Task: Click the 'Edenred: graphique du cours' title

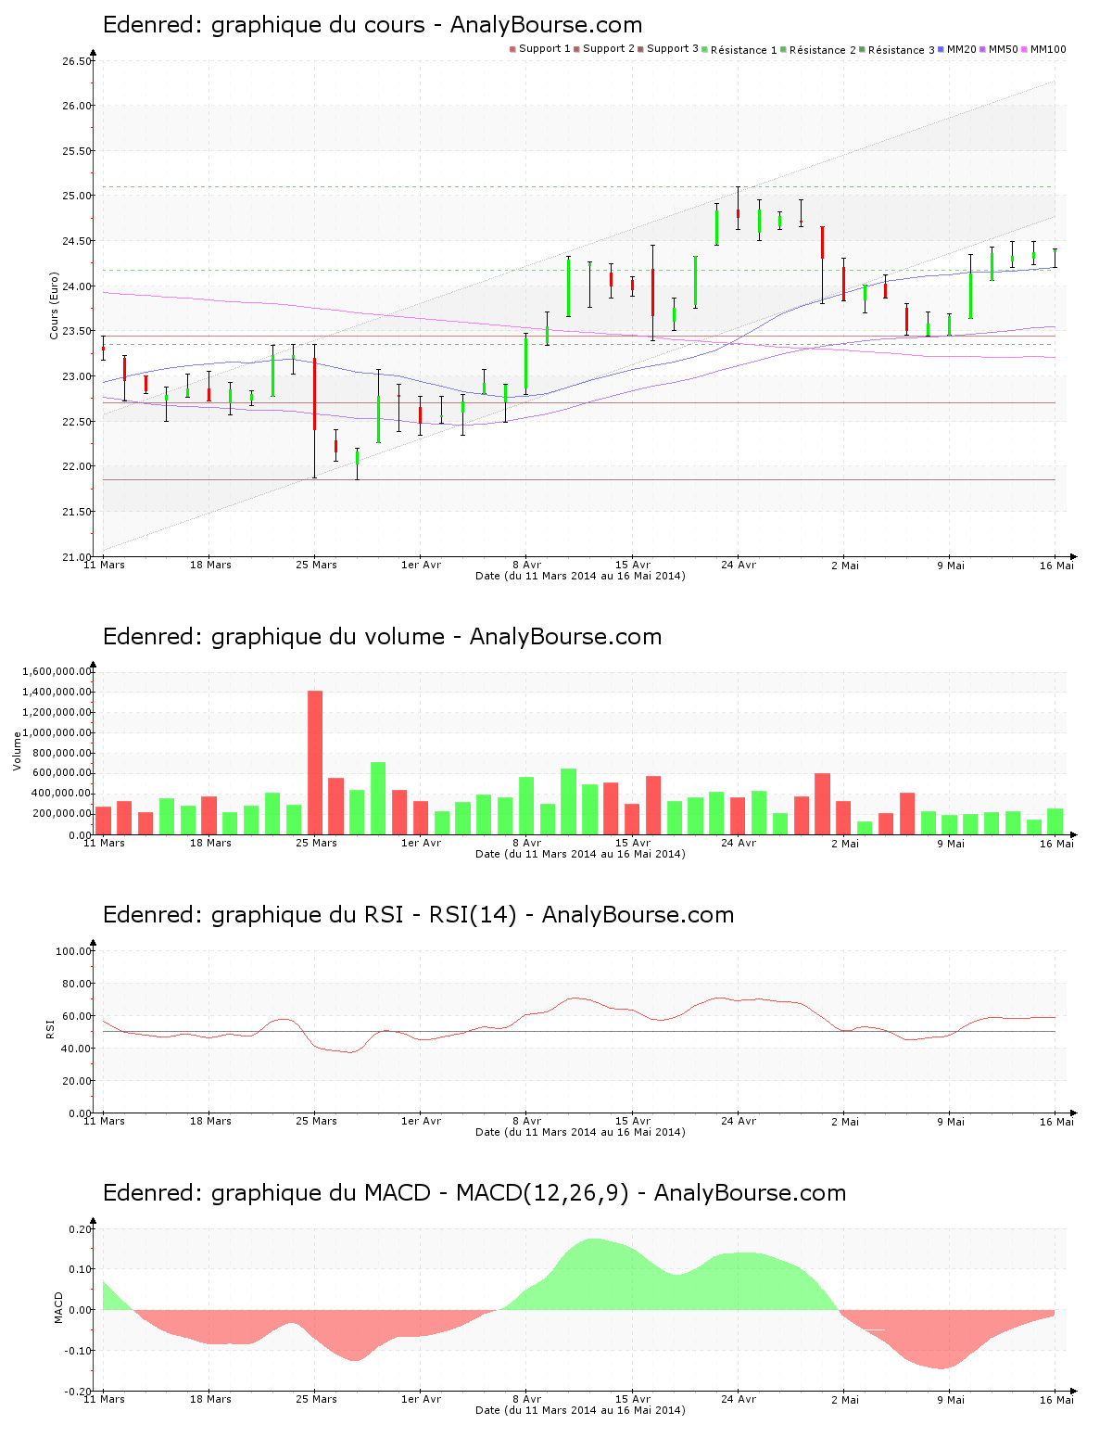Action: point(372,25)
